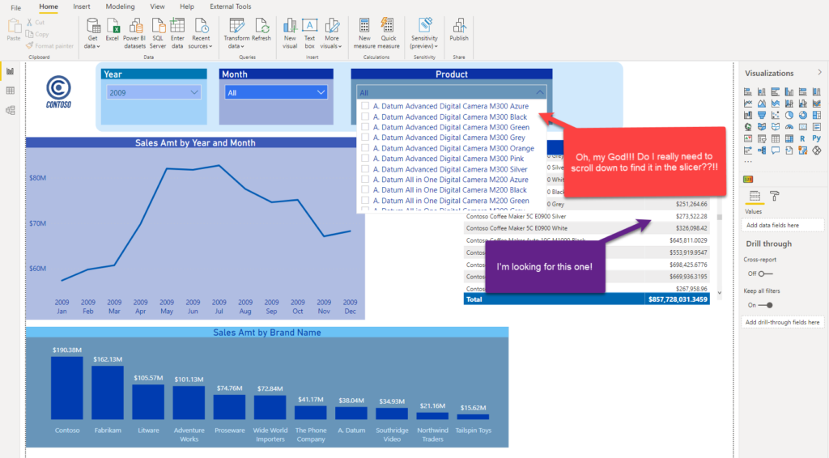Select the slicer visual
Image resolution: width=829 pixels, height=458 pixels.
[762, 139]
